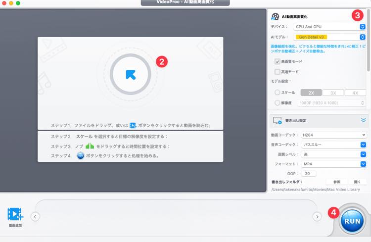Click the small run icon in ステップ4
Viewport: 371px width, 242px height.
tap(81, 156)
